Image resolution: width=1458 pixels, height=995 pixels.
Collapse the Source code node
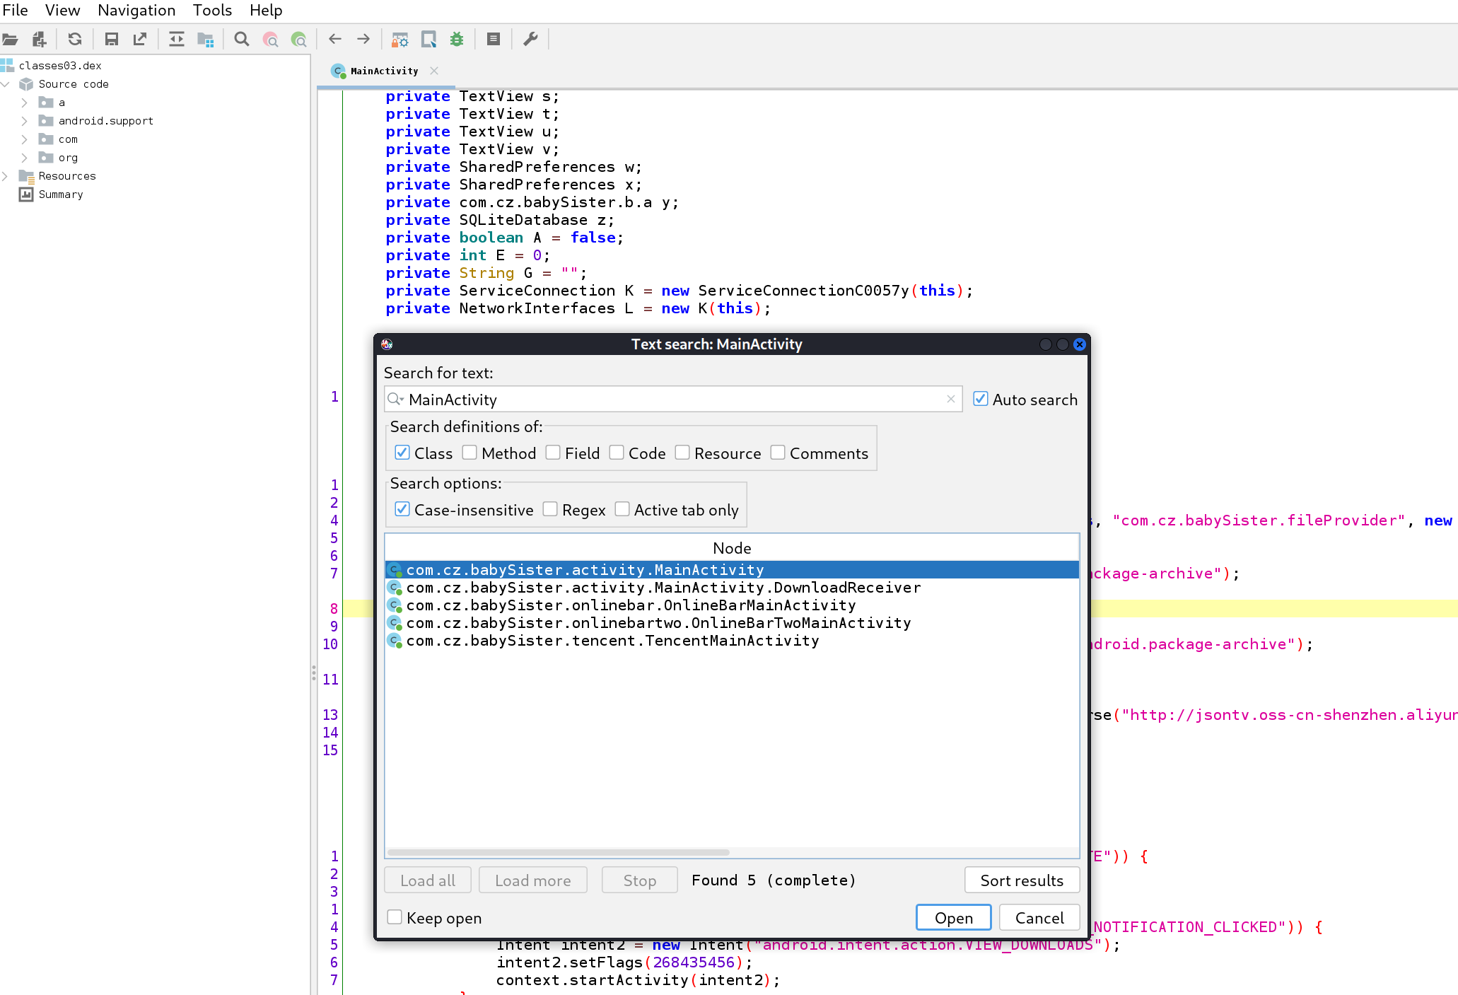(6, 84)
